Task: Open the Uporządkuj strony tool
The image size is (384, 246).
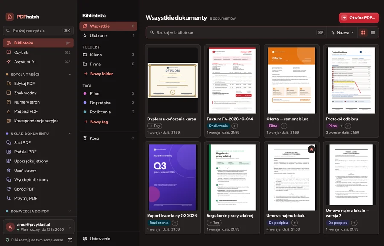Action: point(38,161)
